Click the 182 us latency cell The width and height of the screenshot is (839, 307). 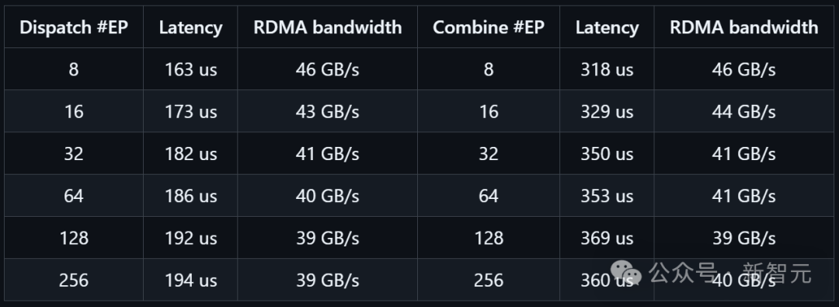pyautogui.click(x=190, y=154)
